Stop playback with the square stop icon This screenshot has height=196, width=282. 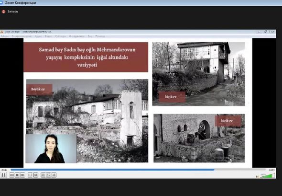pyautogui.click(x=17, y=175)
